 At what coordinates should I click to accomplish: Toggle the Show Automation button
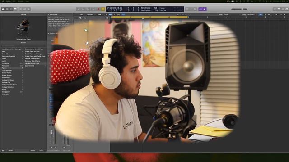tap(115, 14)
